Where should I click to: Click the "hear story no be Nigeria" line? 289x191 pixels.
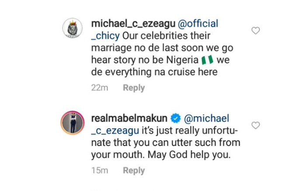[x=144, y=60]
